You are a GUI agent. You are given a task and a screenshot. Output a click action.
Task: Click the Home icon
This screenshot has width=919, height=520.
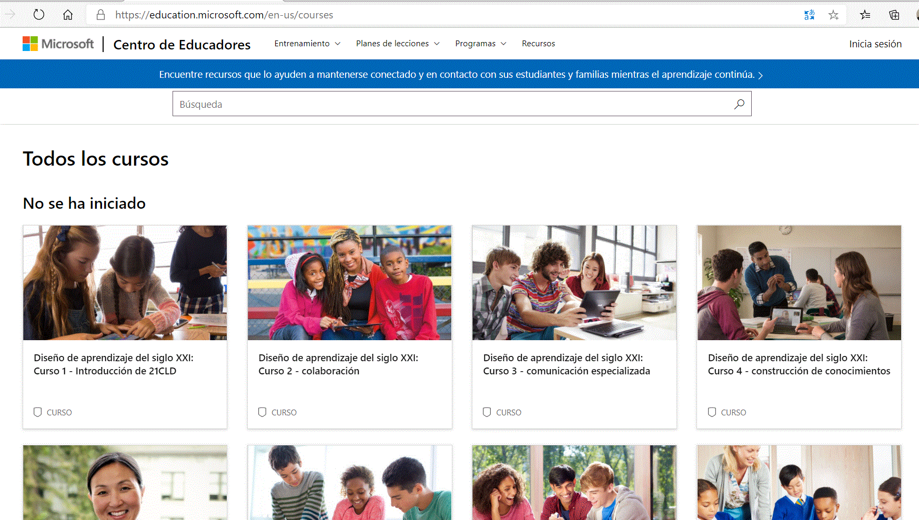68,15
